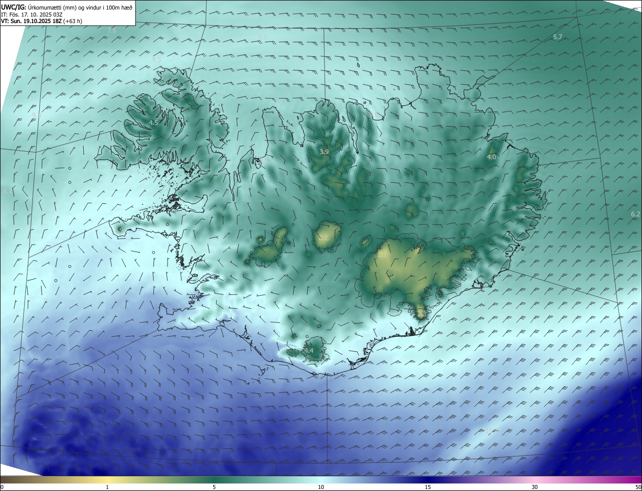Viewport: 642px width, 491px height.
Task: Click the '15' tick on the colour scale
Action: click(428, 487)
